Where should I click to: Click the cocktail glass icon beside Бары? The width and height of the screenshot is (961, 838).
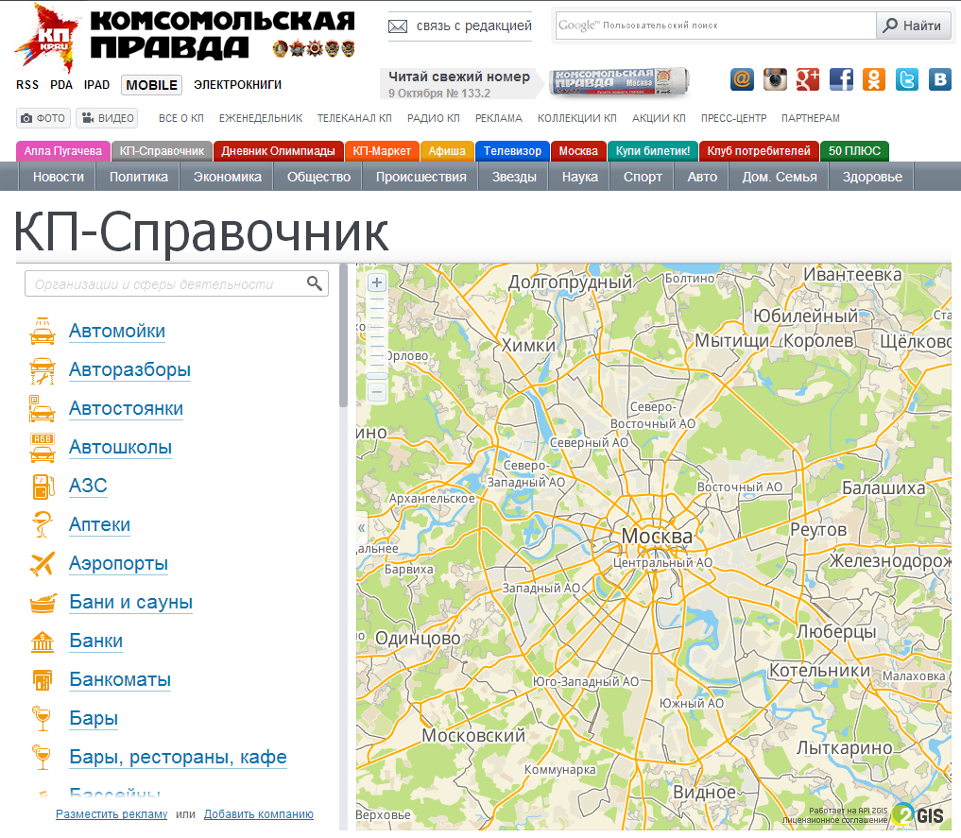click(41, 719)
